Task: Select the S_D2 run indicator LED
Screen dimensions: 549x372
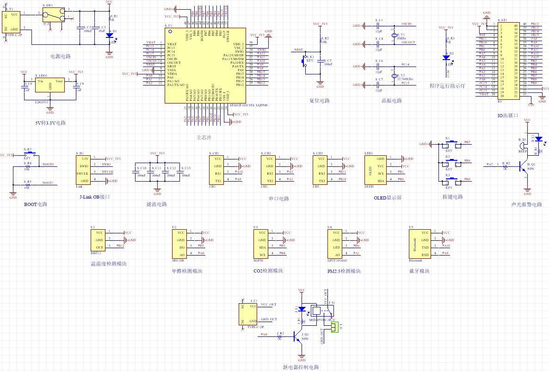Action: 446,58
